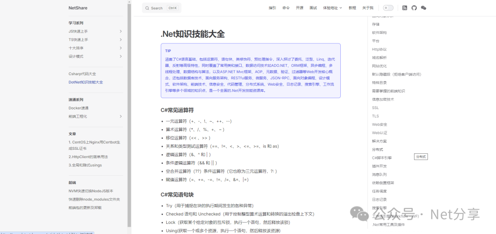Image resolution: width=496 pixels, height=234 pixels.
Task: Jump to 日志记录 outline entry
Action: click(x=379, y=199)
